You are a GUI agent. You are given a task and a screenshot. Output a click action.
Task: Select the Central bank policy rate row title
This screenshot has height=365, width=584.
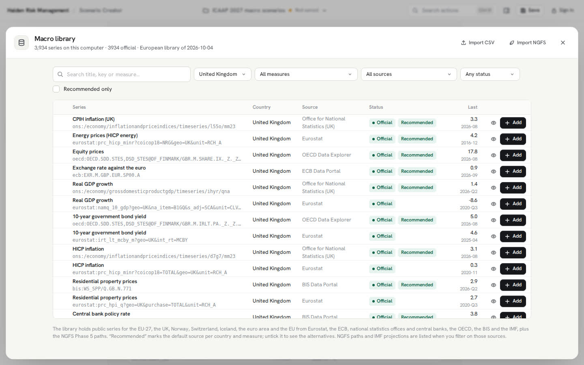pyautogui.click(x=101, y=314)
